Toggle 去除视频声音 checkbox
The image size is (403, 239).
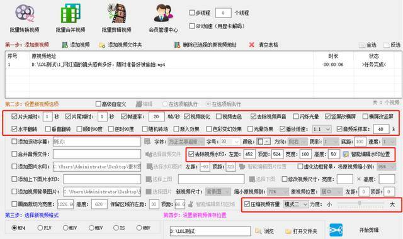(x=253, y=116)
